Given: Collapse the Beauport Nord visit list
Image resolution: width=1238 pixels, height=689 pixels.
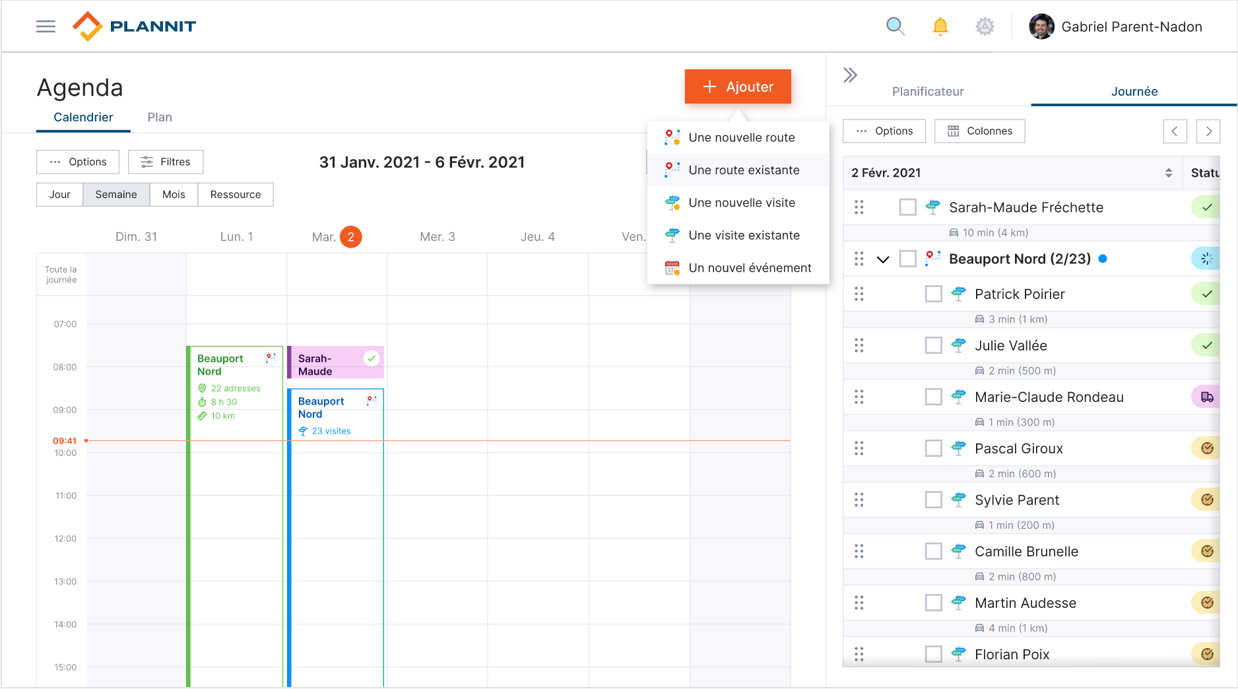Looking at the screenshot, I should tap(884, 259).
